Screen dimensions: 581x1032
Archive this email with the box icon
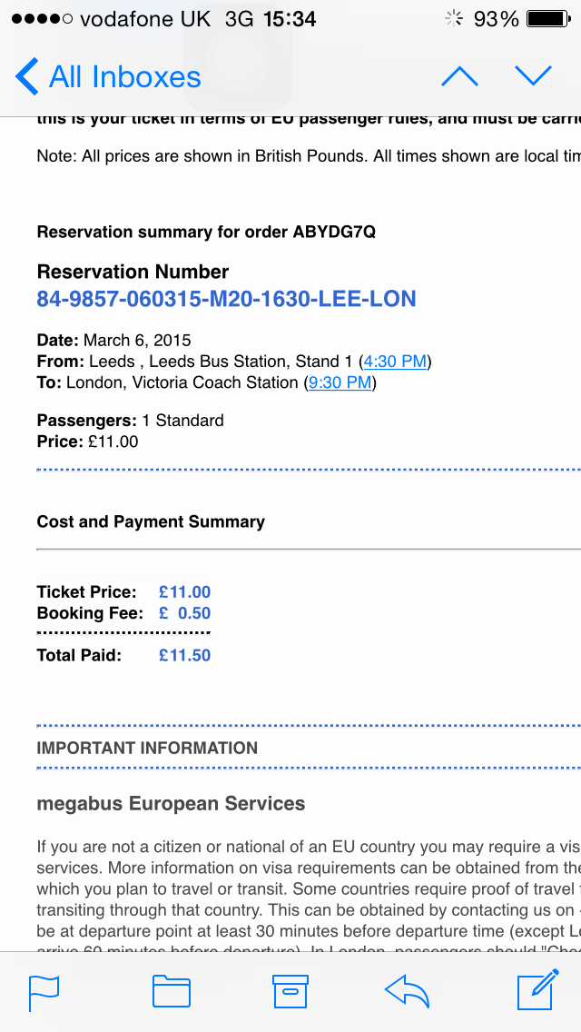pyautogui.click(x=290, y=992)
